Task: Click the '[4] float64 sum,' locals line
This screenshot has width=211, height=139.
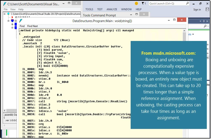Action: tap(50, 59)
